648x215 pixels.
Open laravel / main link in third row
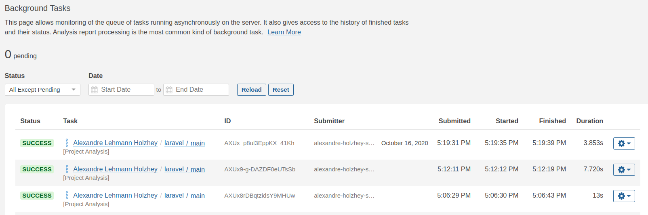coord(184,196)
